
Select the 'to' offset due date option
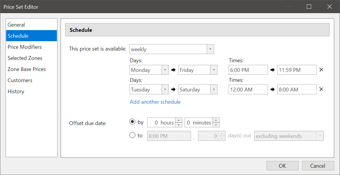point(133,135)
